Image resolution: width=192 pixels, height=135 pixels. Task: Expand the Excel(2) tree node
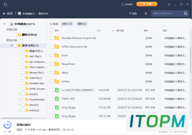pos(19,94)
